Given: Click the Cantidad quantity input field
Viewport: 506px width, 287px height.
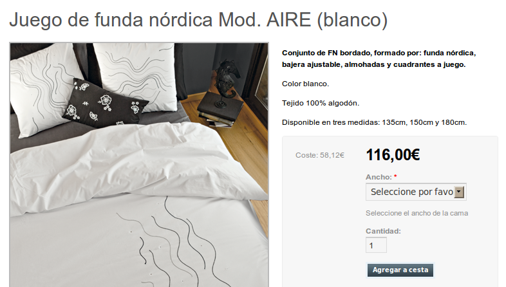Looking at the screenshot, I should pyautogui.click(x=376, y=245).
